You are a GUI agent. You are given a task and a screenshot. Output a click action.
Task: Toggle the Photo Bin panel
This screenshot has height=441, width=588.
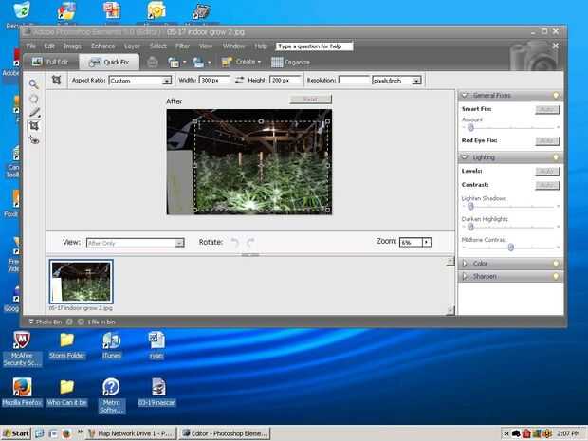(45, 322)
